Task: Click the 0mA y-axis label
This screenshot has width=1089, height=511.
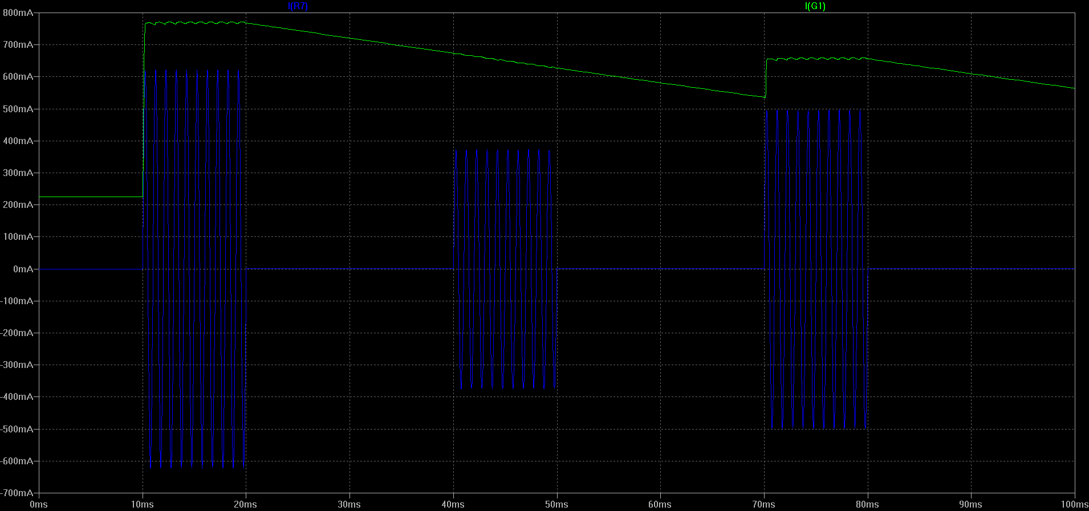Action: 23,269
